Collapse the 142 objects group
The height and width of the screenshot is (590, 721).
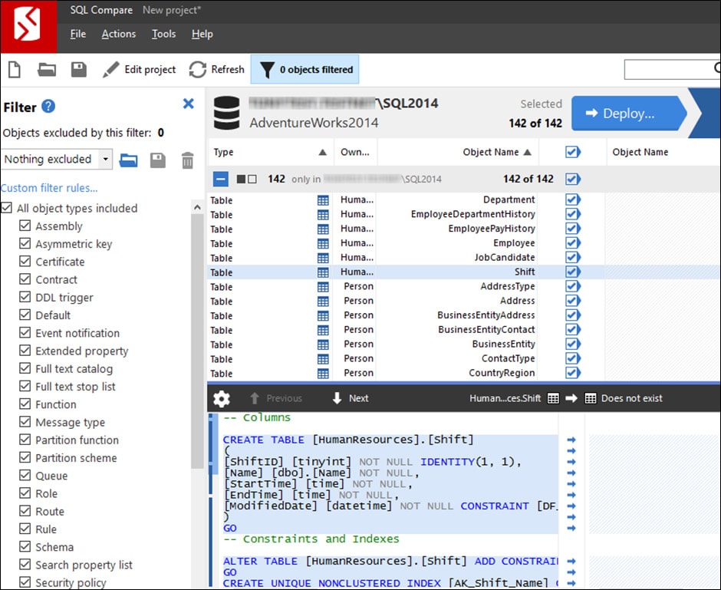[x=221, y=179]
